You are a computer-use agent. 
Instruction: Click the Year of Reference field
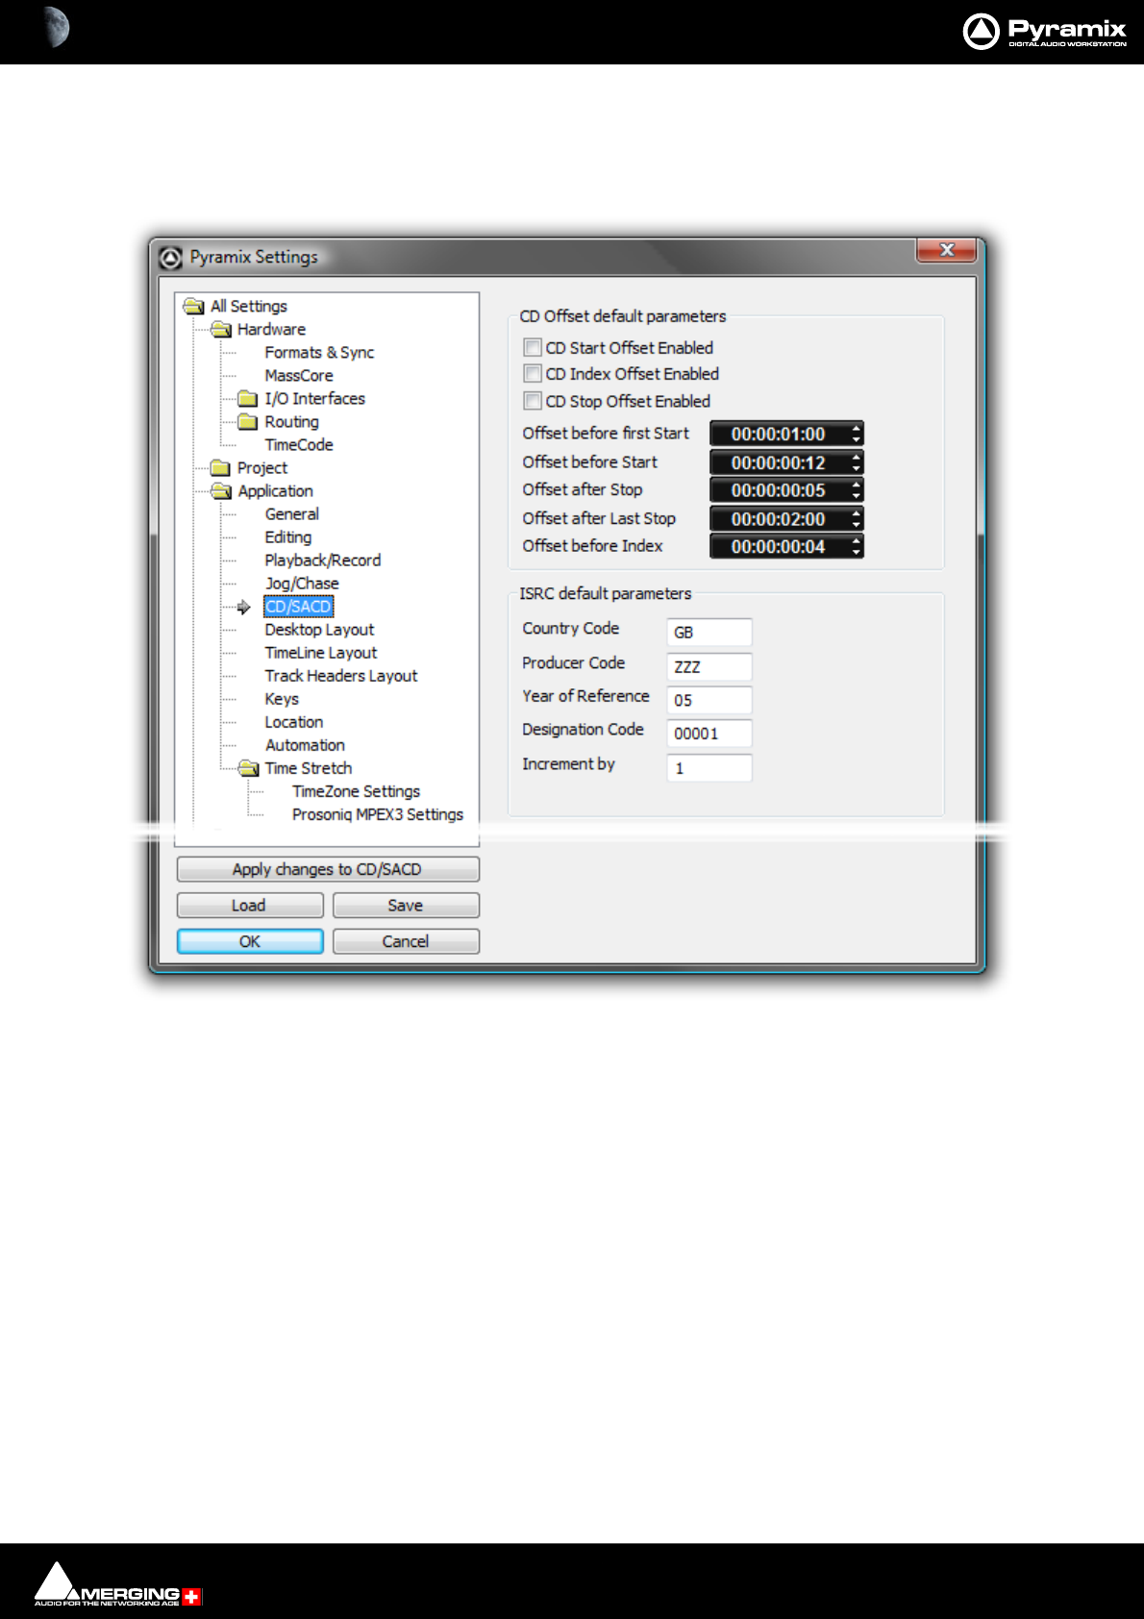[709, 700]
